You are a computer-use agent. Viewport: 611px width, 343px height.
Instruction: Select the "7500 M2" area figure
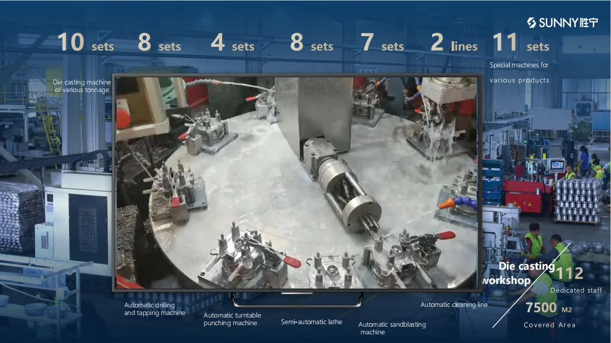click(x=549, y=308)
